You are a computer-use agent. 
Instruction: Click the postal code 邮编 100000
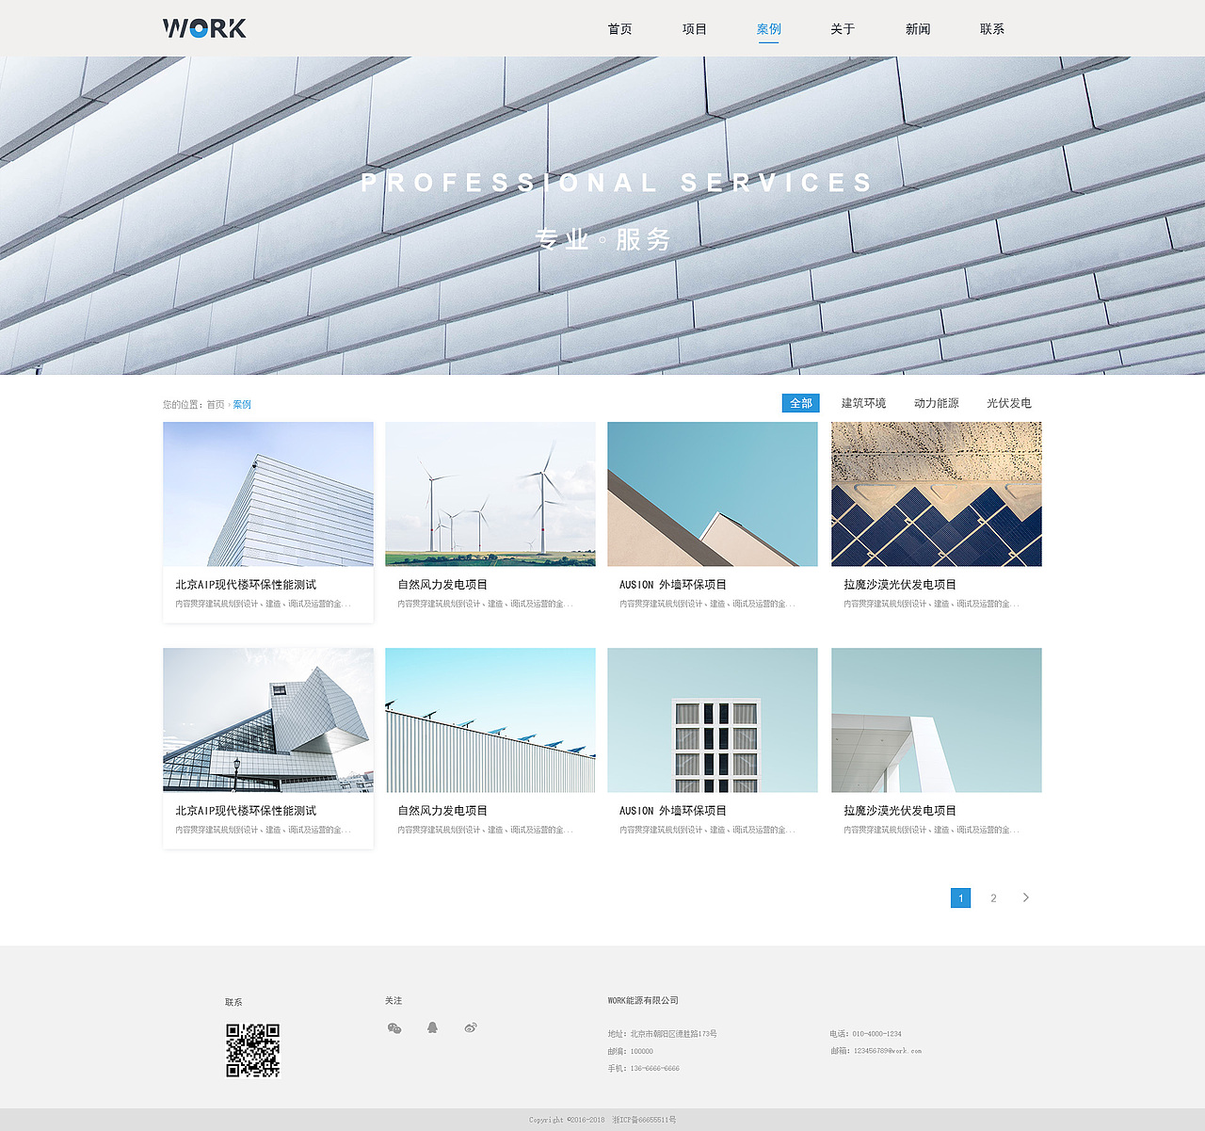pos(630,1051)
